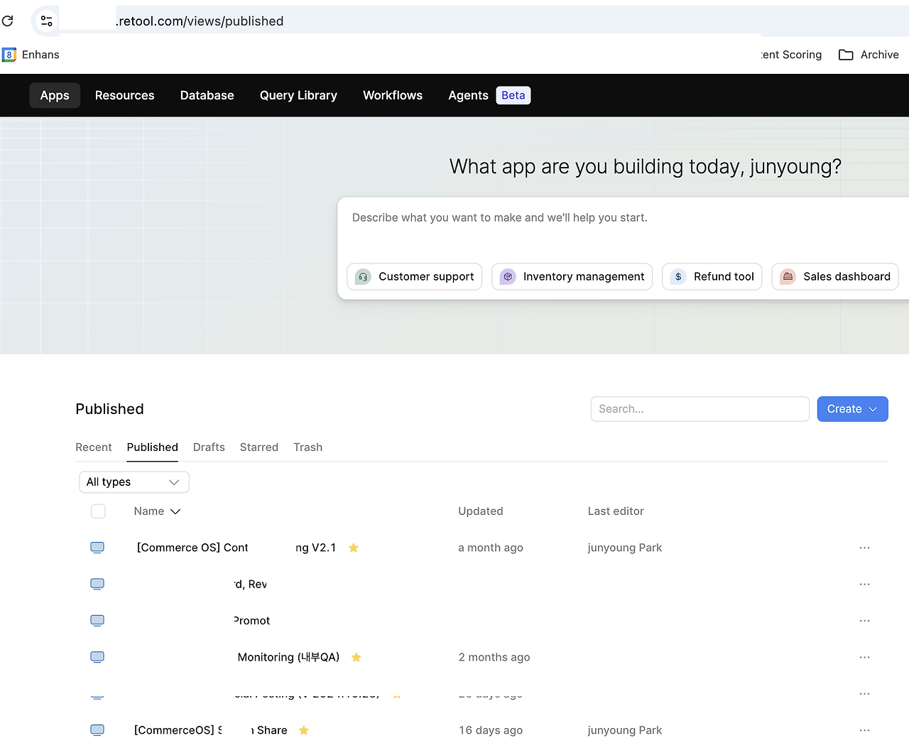Unstar the Monitoring (내부QA) app
Image resolution: width=909 pixels, height=755 pixels.
pos(356,657)
